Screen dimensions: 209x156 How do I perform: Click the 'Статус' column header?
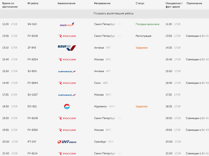tap(140, 3)
